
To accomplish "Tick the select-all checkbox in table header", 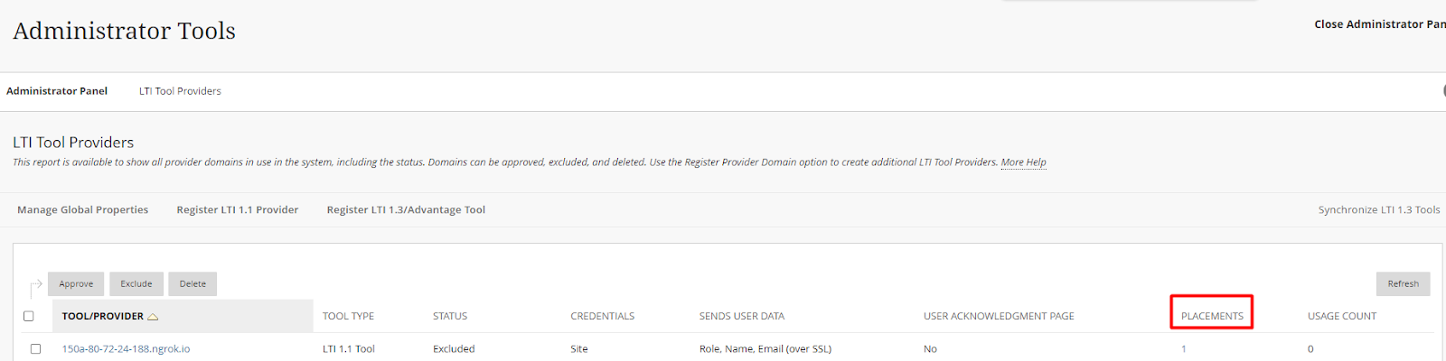I will (x=29, y=317).
